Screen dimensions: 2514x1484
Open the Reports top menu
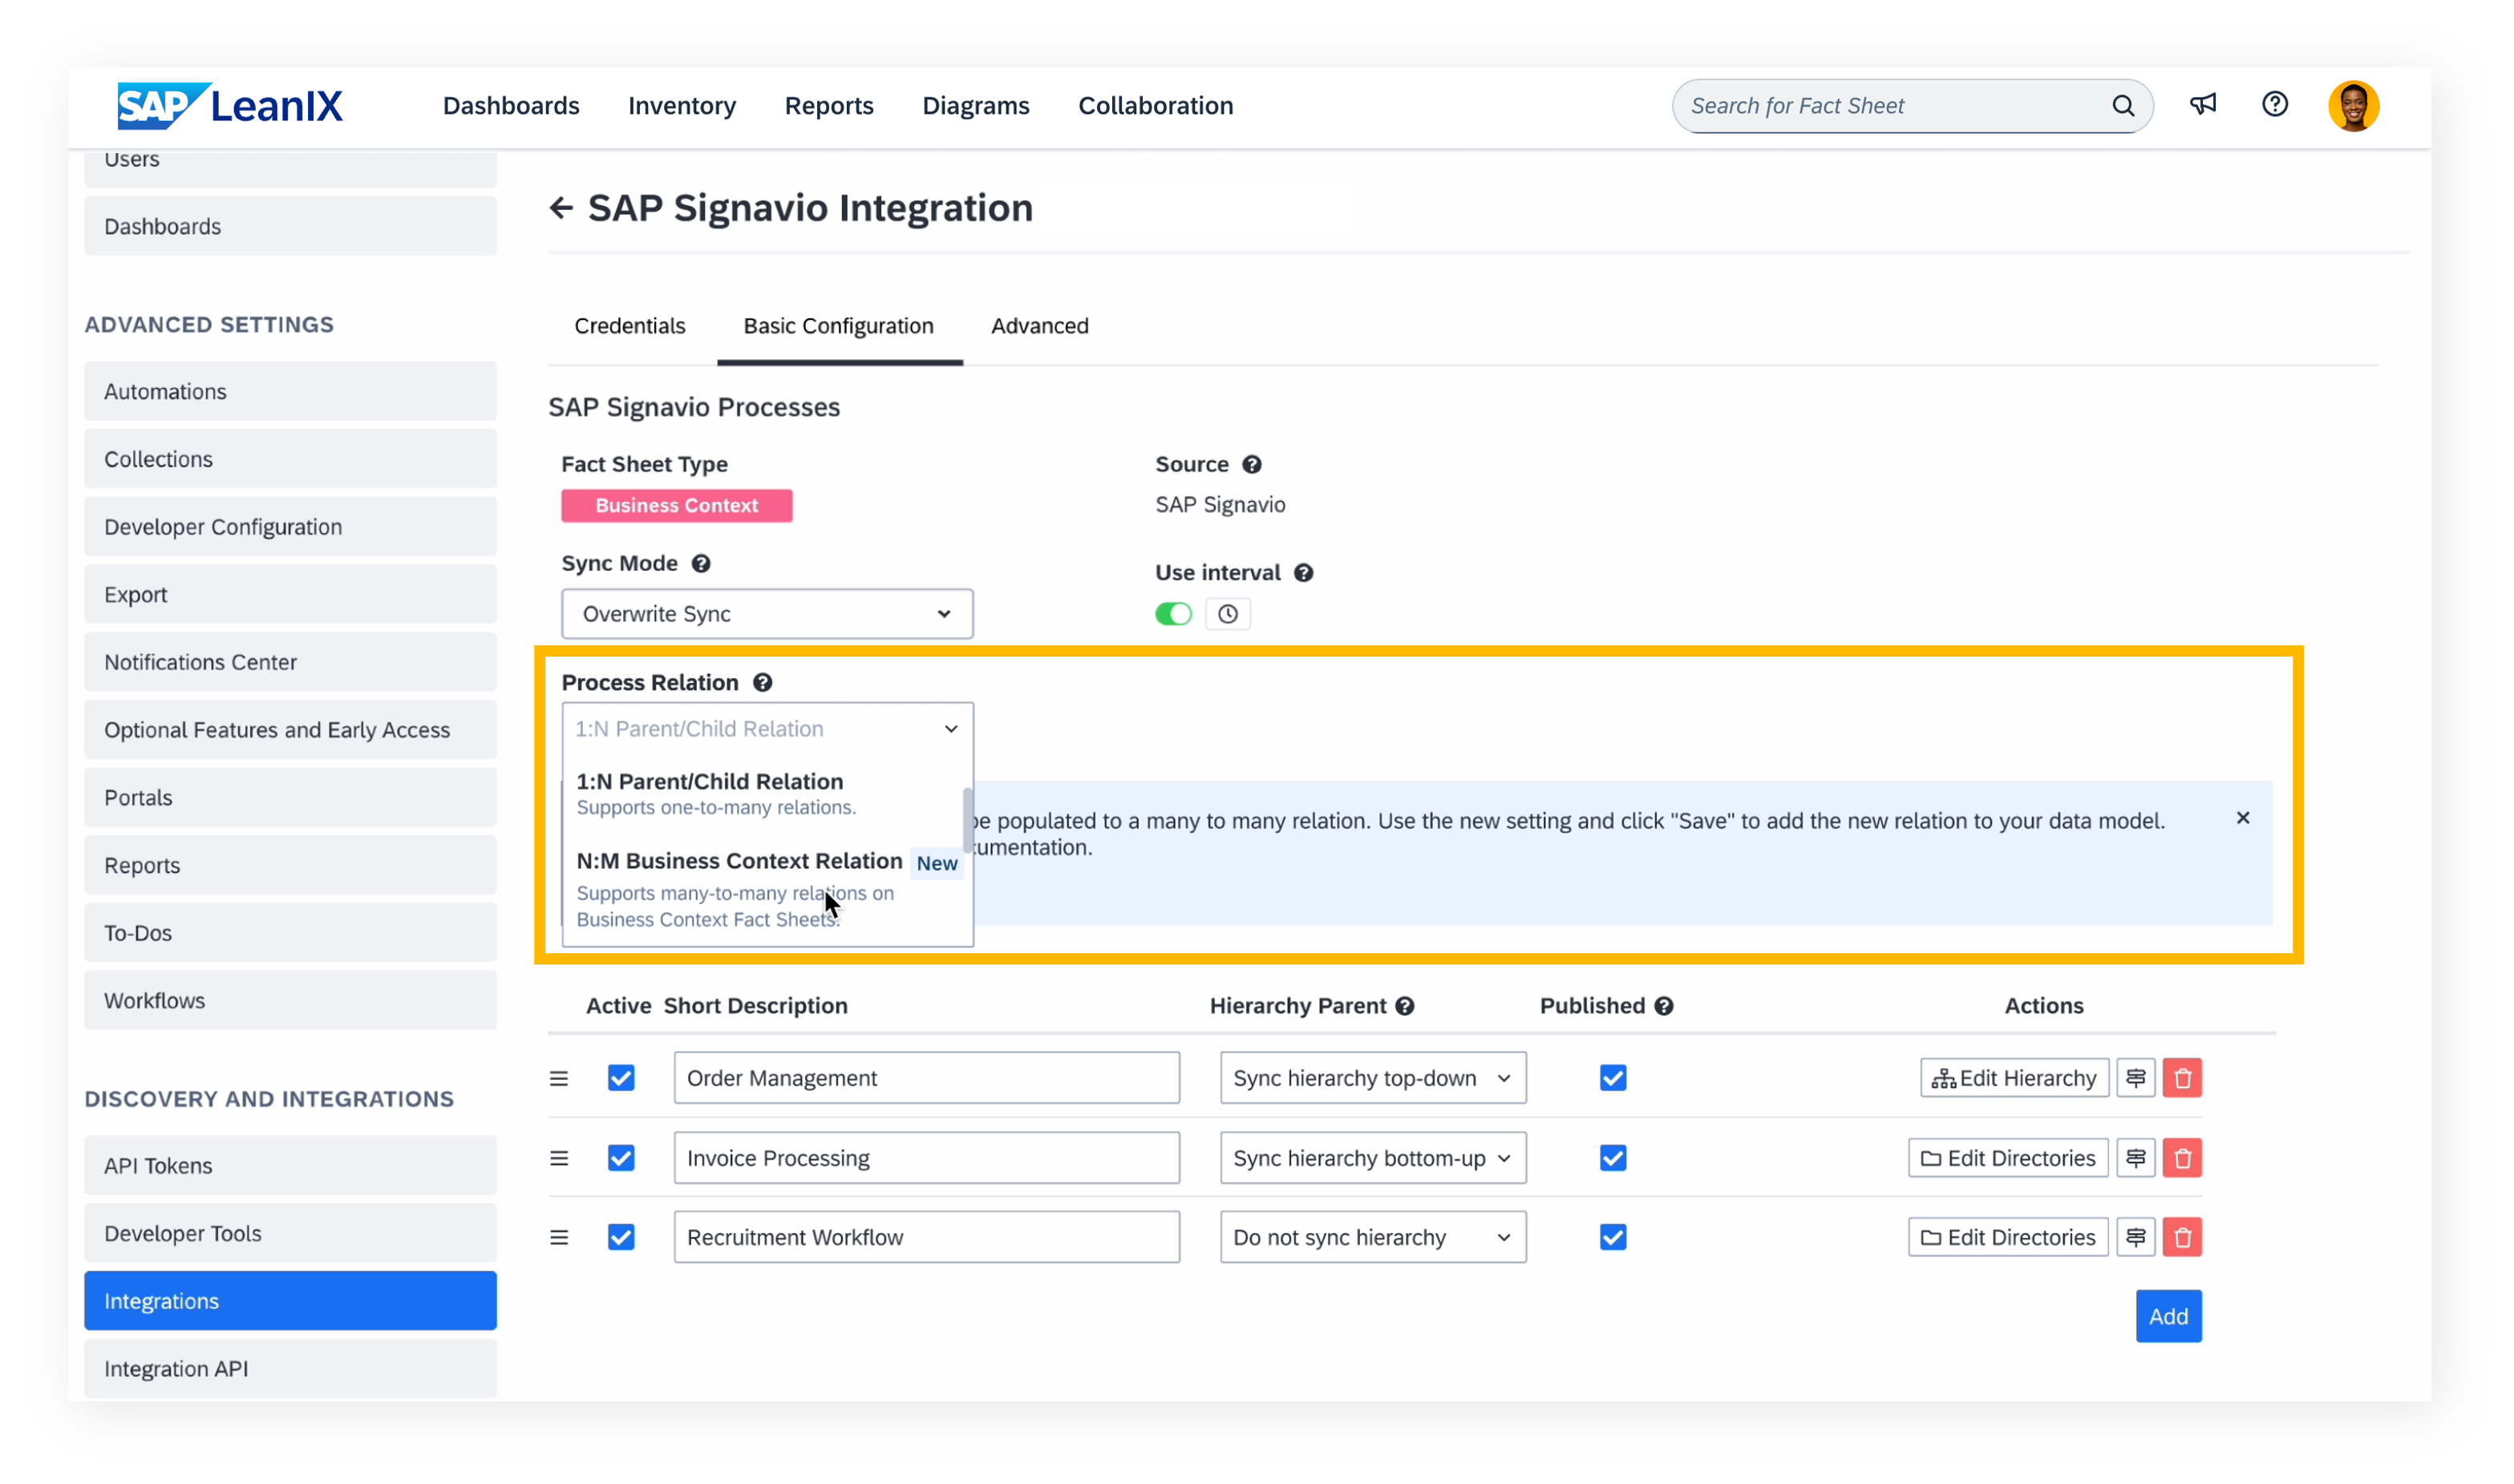(x=829, y=106)
